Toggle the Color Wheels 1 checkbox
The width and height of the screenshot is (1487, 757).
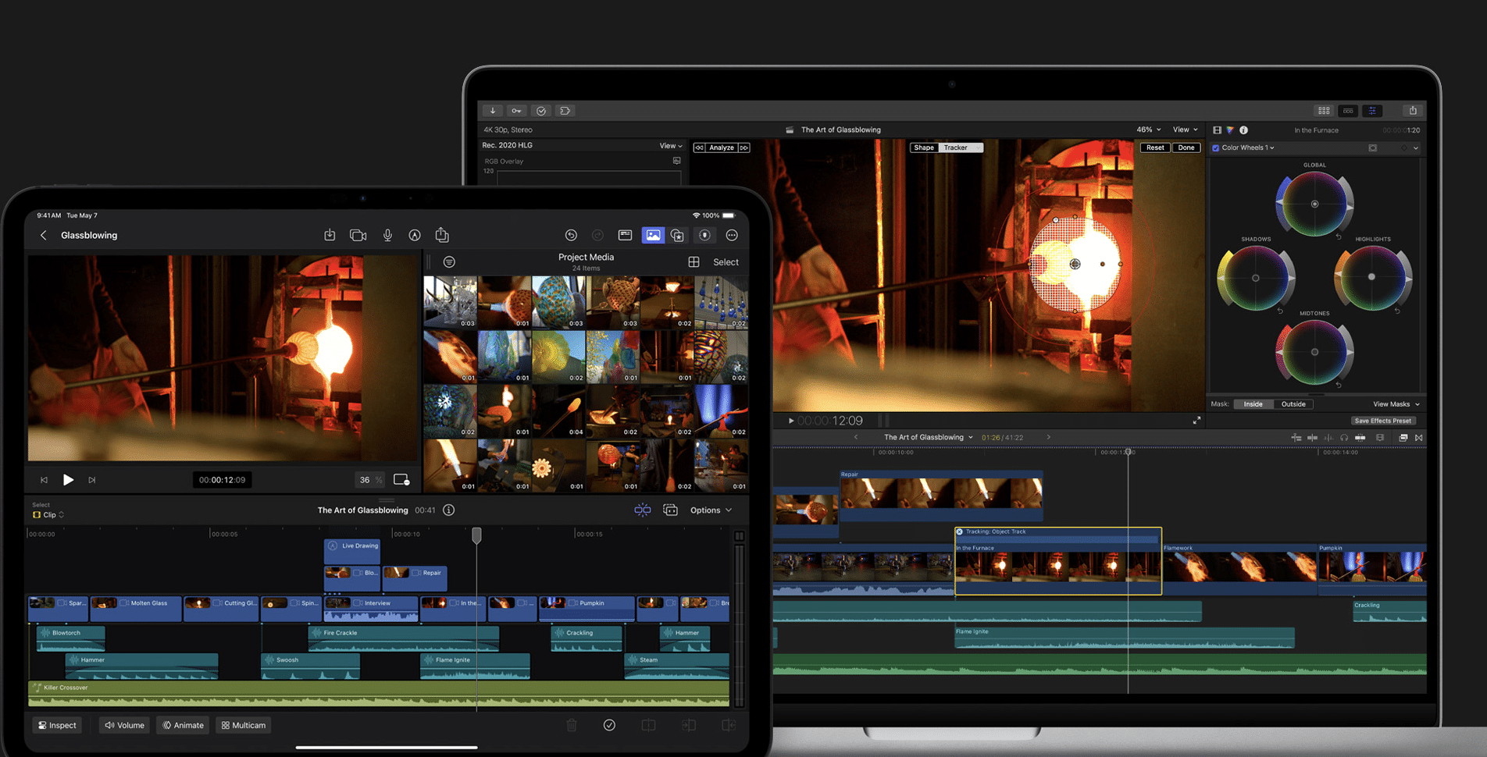point(1215,147)
